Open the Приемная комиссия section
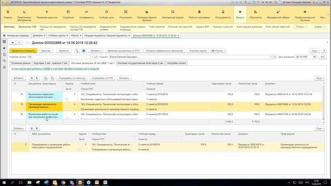 click(47, 14)
